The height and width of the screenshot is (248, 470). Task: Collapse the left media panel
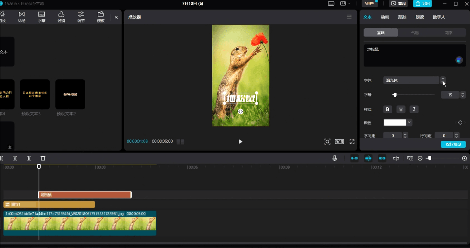[x=116, y=17]
